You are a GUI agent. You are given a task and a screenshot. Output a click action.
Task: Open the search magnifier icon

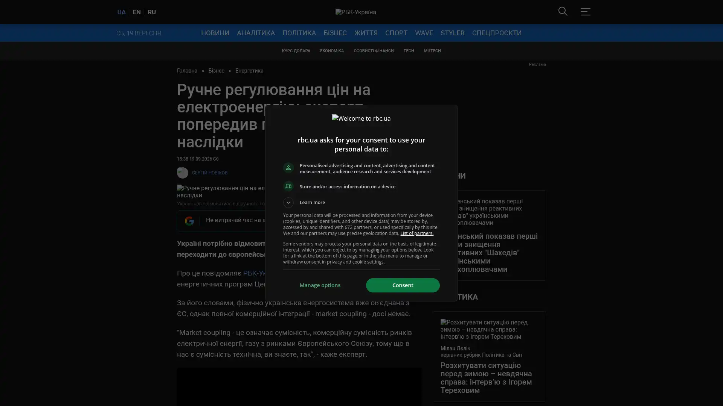click(x=563, y=12)
